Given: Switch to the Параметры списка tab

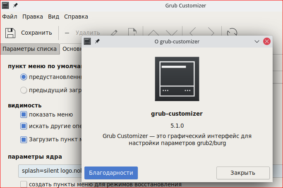Looking at the screenshot, I should [x=30, y=49].
